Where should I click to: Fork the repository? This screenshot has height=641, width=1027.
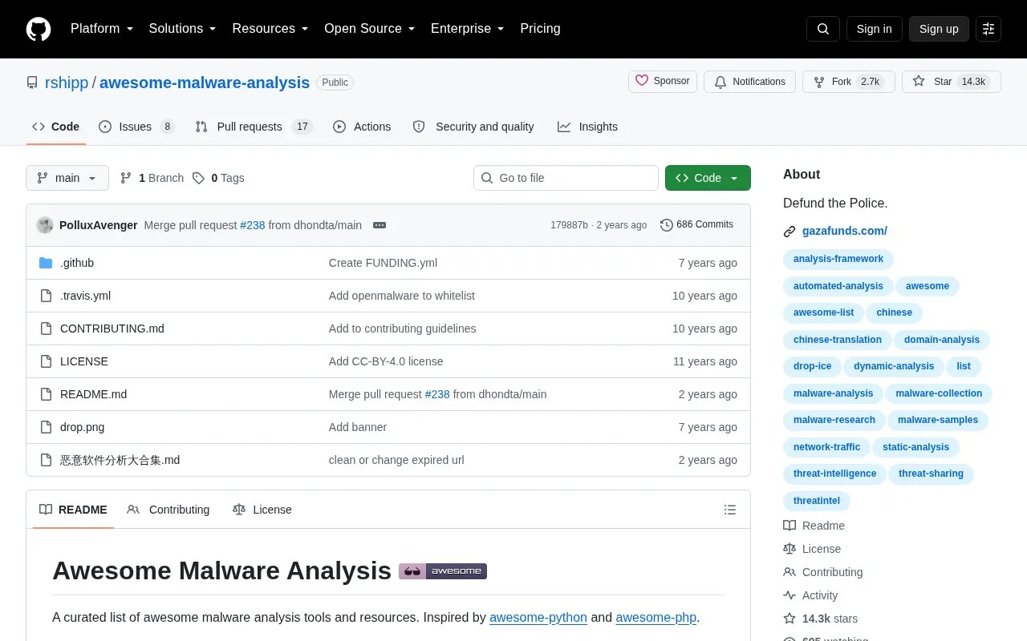click(848, 82)
